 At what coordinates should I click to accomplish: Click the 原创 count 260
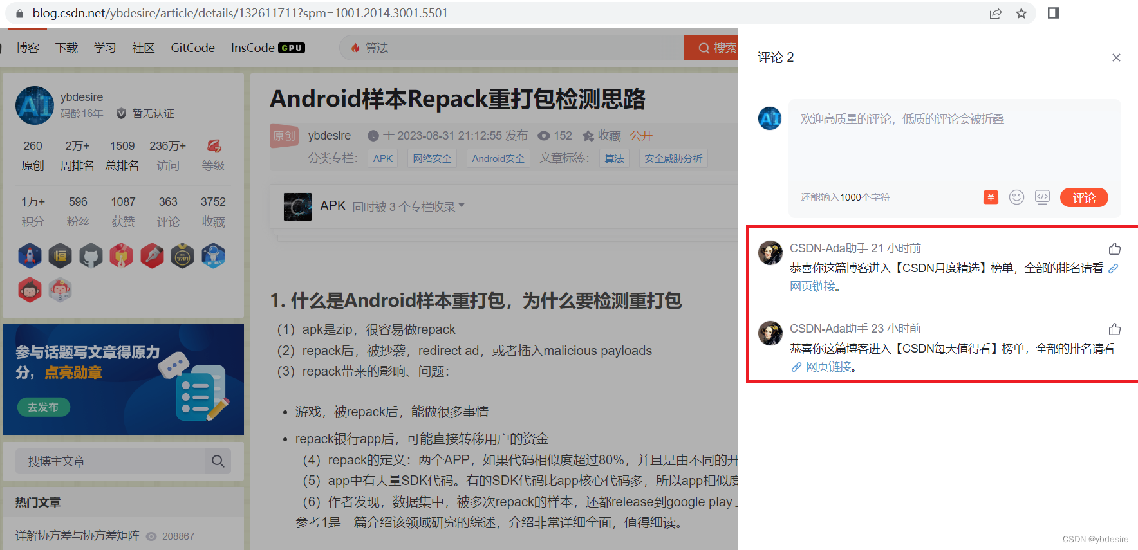[x=33, y=146]
